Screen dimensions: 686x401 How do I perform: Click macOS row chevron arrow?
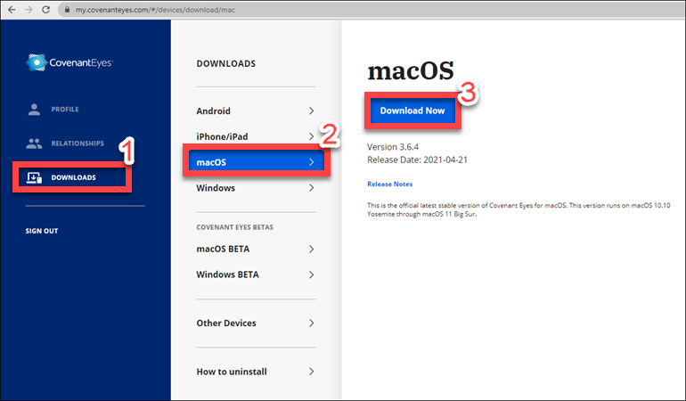click(x=312, y=162)
